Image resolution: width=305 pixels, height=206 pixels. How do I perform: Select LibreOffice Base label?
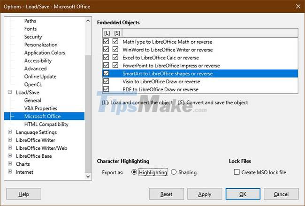[34, 156]
